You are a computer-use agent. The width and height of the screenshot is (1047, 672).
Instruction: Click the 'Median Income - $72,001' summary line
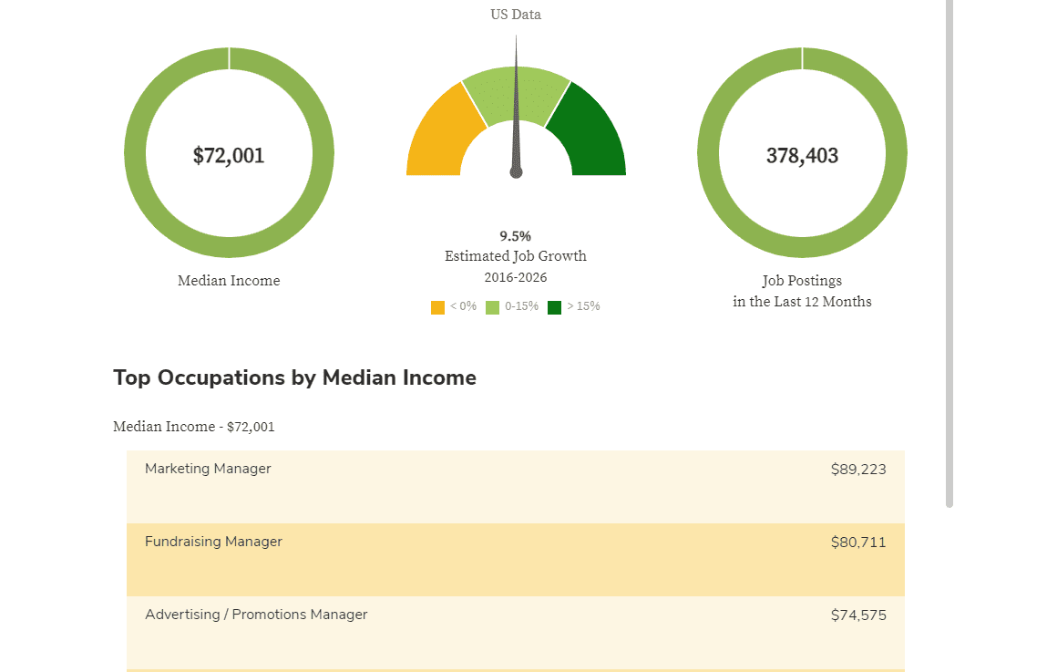[x=194, y=426]
